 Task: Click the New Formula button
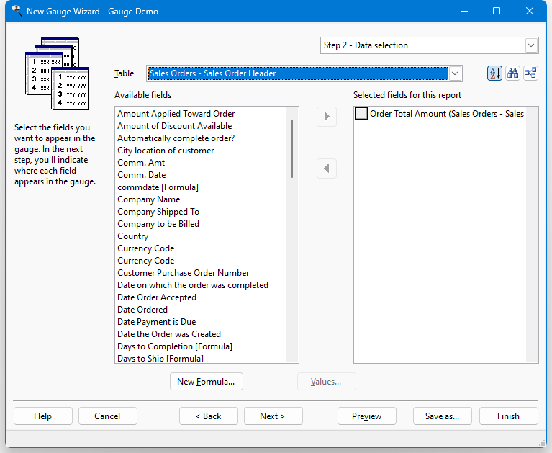206,382
